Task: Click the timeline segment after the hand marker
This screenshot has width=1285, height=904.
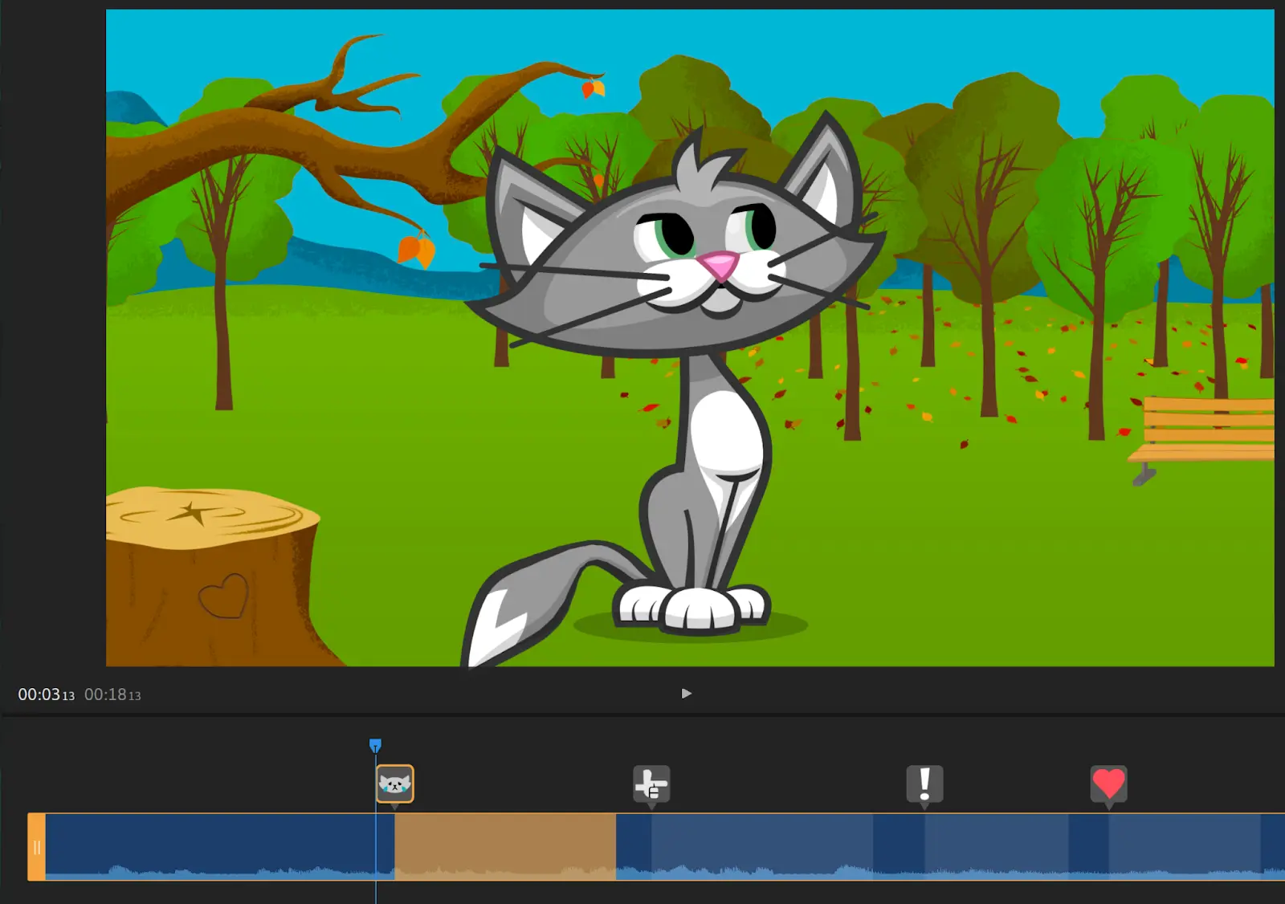Action: tap(761, 845)
